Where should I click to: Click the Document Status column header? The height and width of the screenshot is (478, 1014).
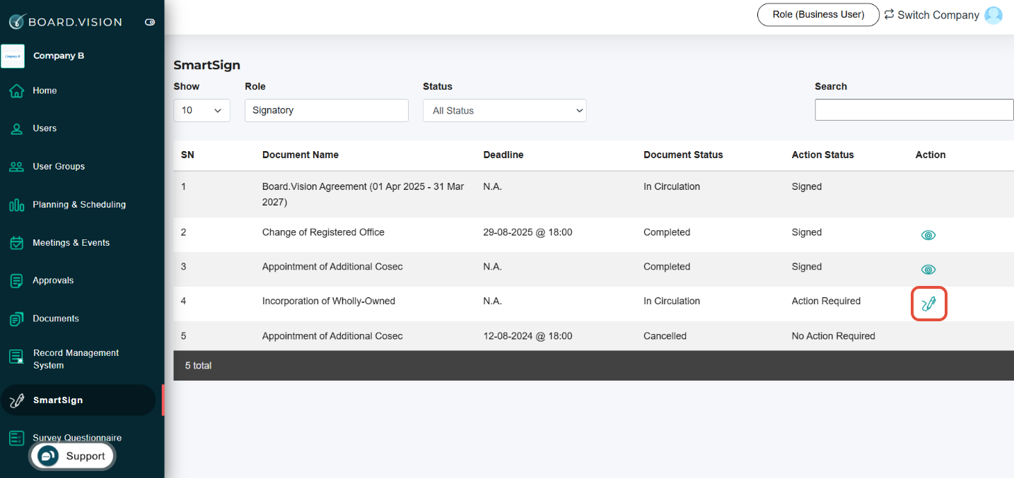coord(683,155)
